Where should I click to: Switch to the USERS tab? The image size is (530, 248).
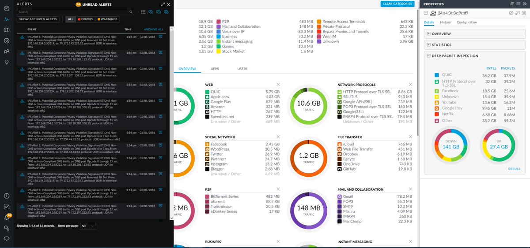(x=242, y=69)
